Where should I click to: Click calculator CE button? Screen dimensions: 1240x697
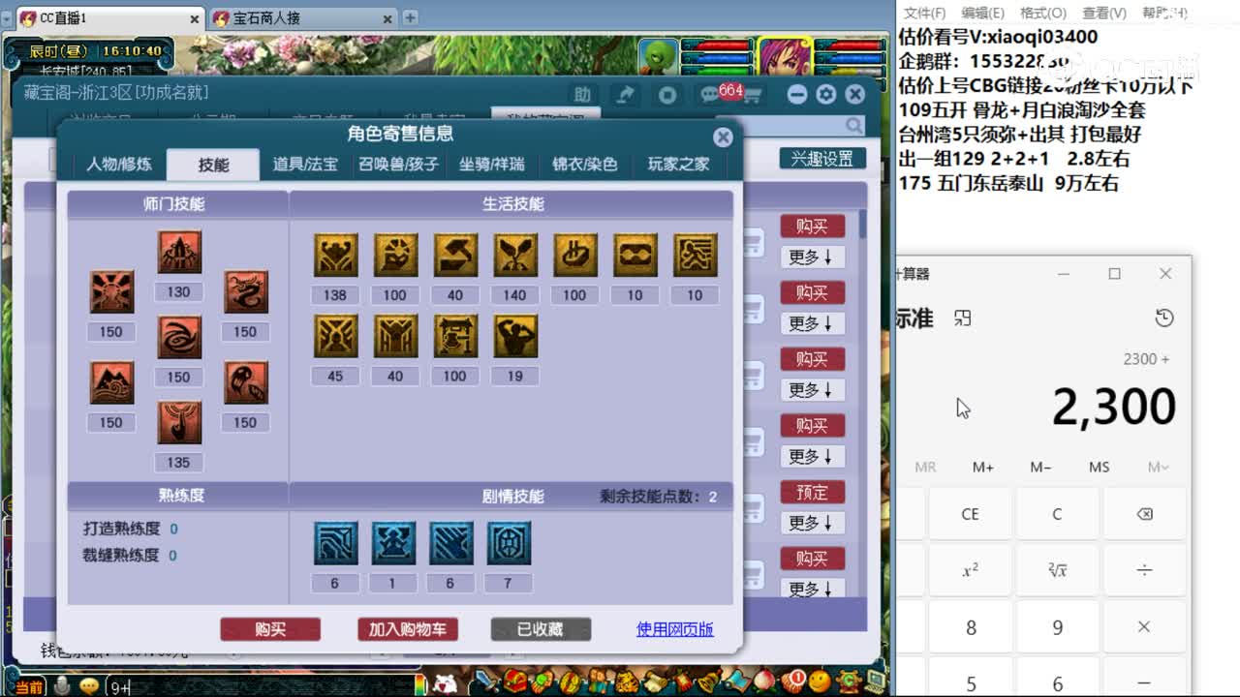click(970, 514)
